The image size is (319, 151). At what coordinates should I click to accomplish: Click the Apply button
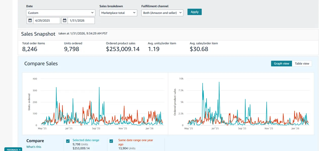[194, 12]
